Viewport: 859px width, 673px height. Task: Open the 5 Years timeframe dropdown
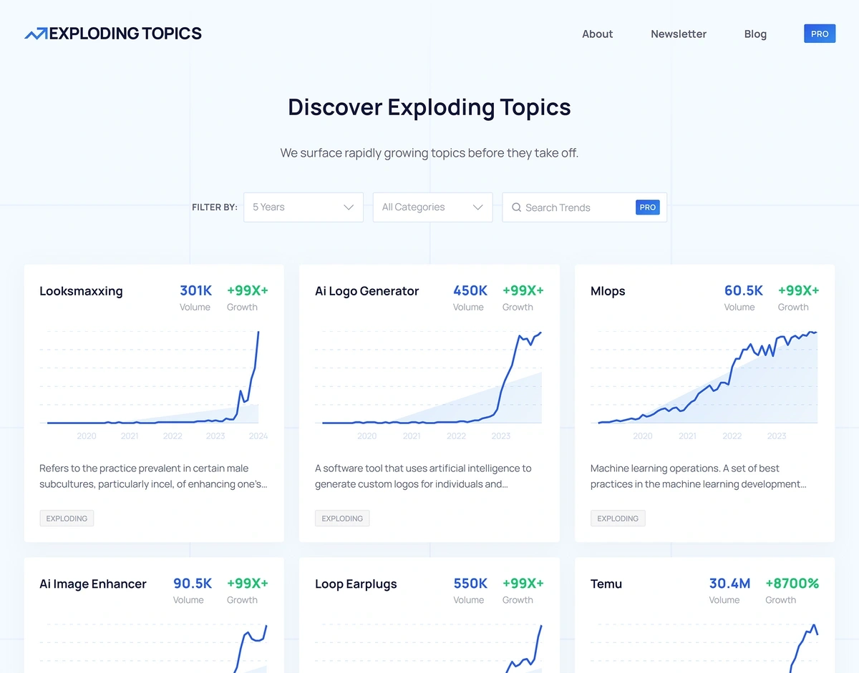(304, 207)
